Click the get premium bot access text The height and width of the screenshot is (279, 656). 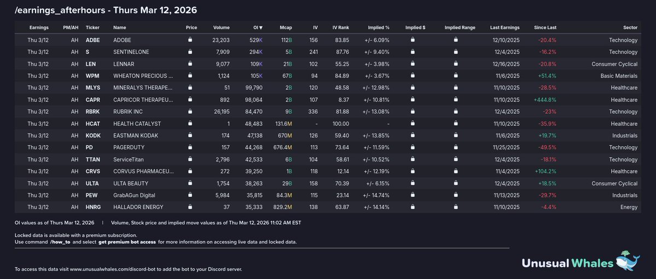click(x=127, y=242)
